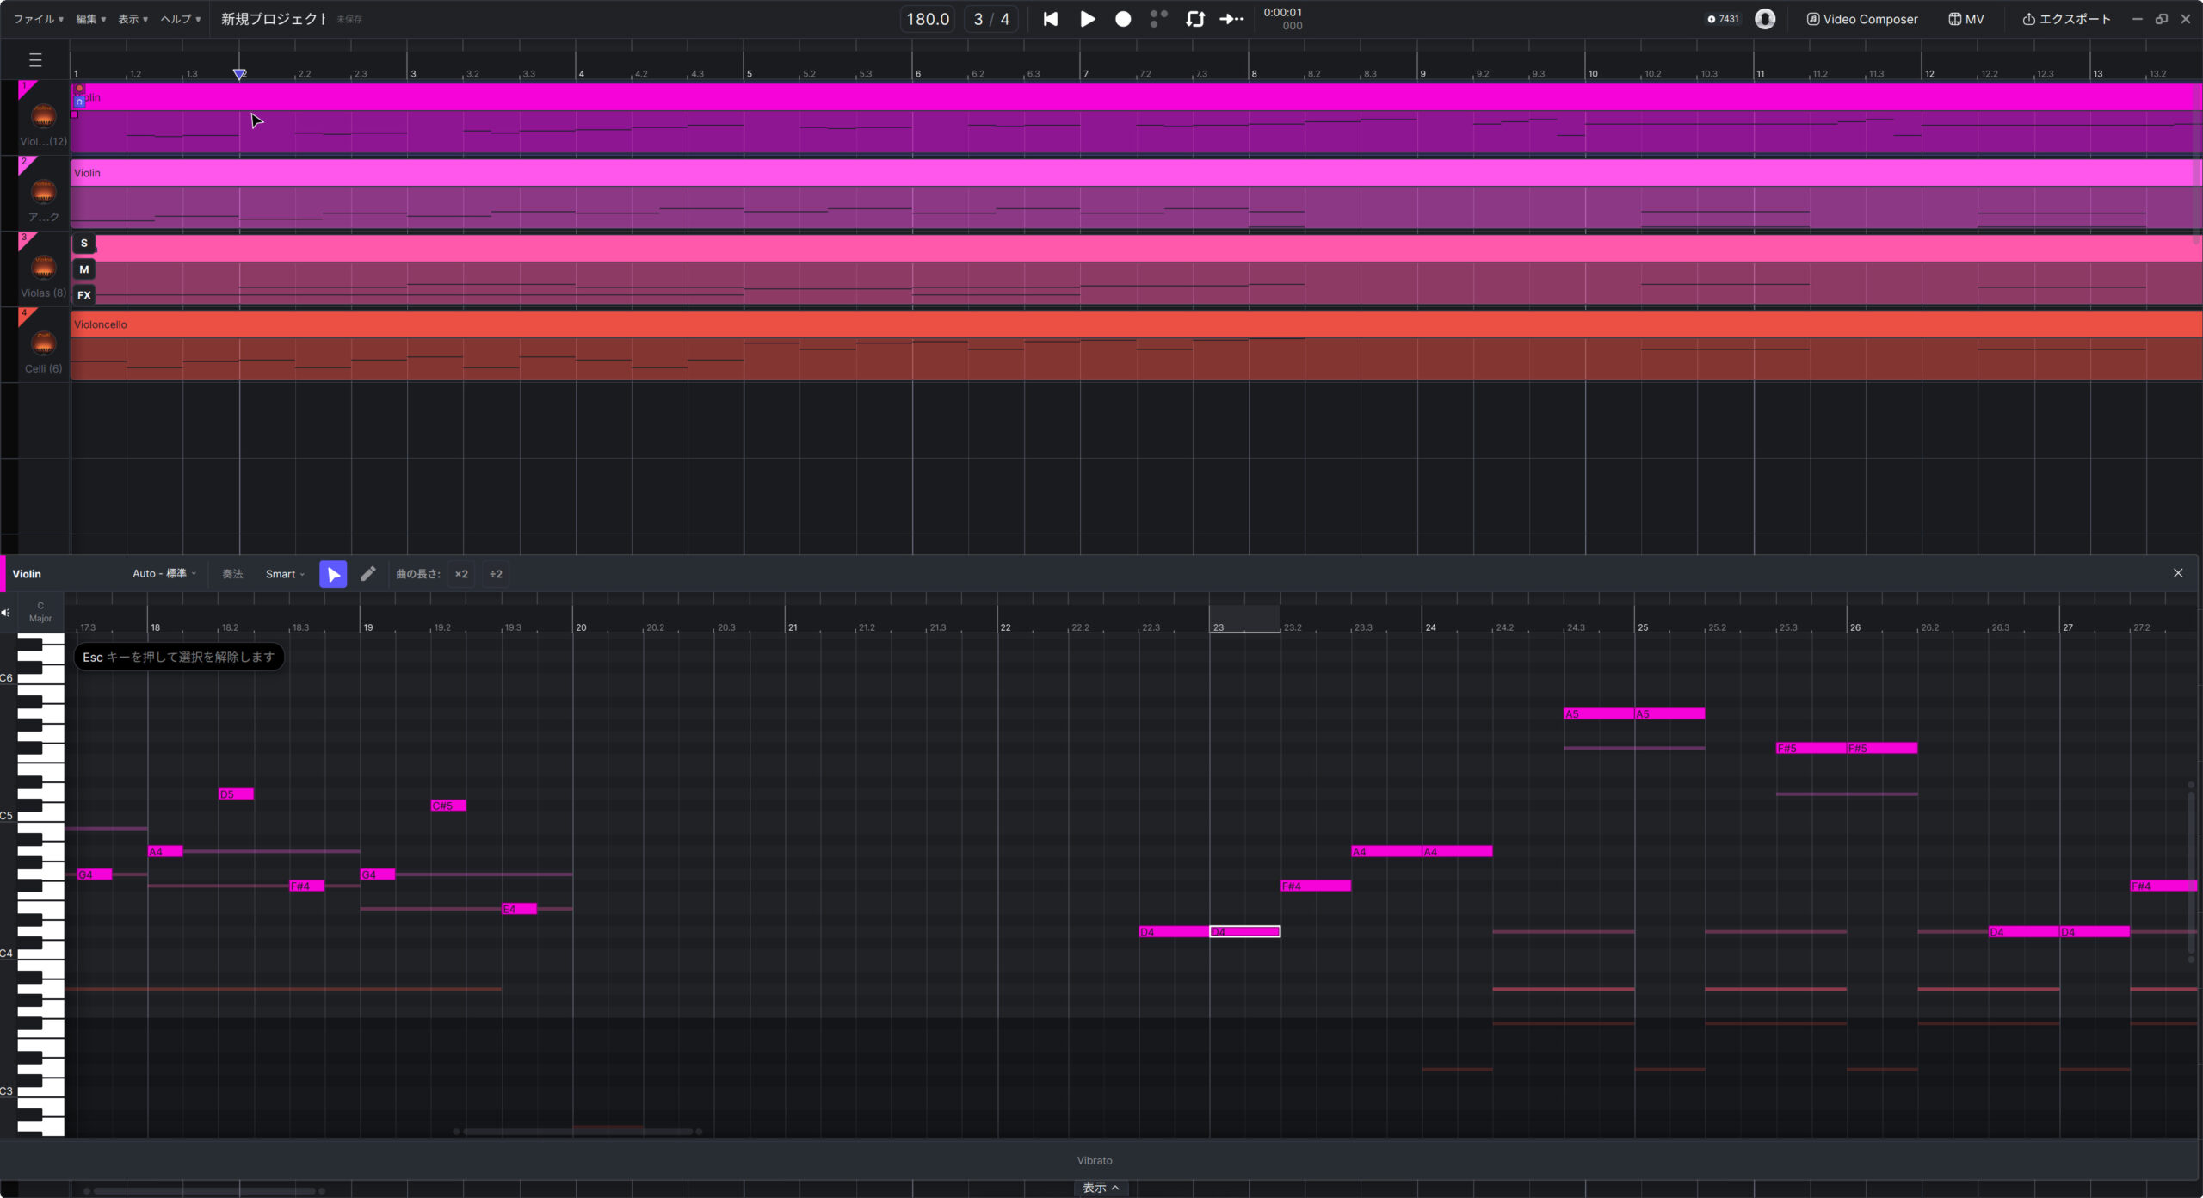Select the C#5 note in the piano roll
The width and height of the screenshot is (2203, 1198).
(448, 806)
